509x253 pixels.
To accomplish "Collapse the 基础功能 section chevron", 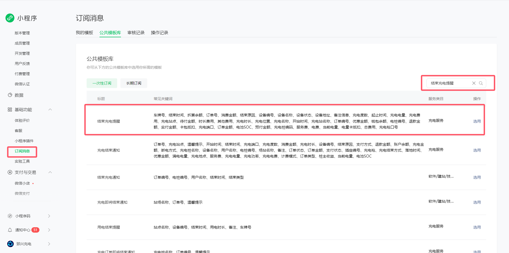I will (x=50, y=109).
